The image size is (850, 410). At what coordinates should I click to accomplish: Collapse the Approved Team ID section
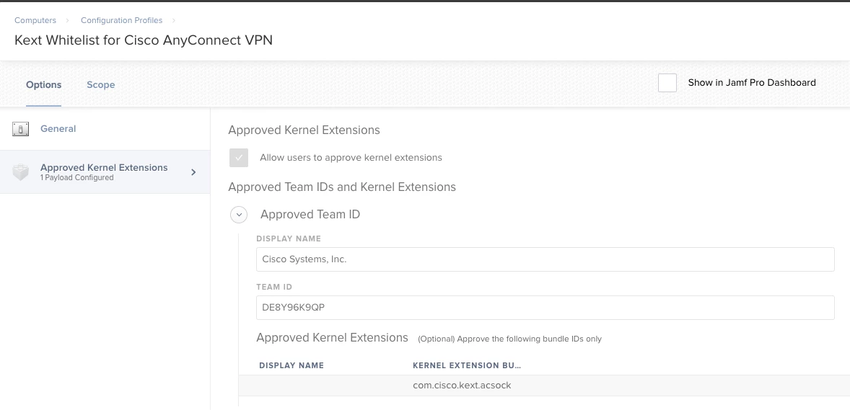click(239, 215)
